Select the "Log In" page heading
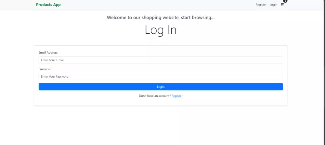 (161, 30)
